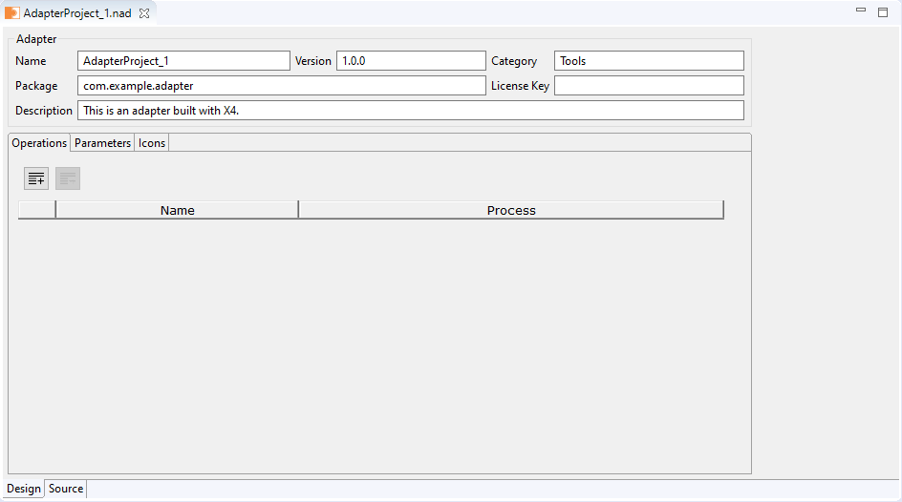Open the Parameters tab
This screenshot has height=502, width=902.
[102, 143]
